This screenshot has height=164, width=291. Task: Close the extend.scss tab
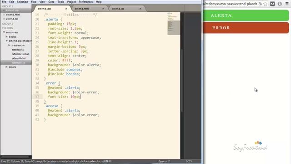pos(66,9)
